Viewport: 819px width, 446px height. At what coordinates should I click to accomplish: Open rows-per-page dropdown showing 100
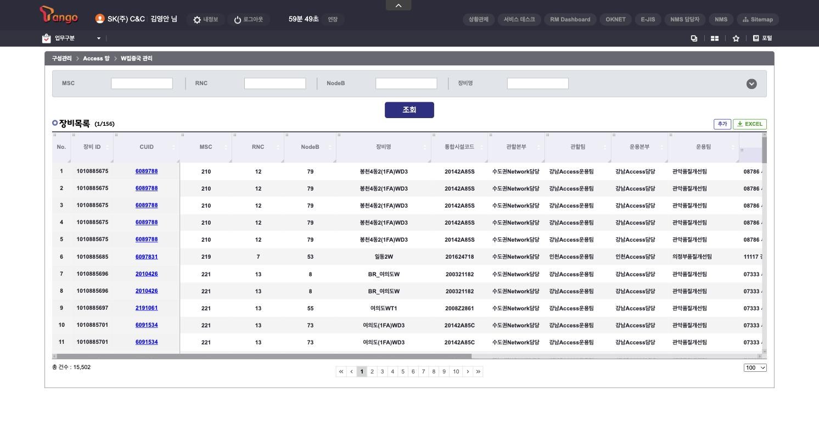pyautogui.click(x=755, y=368)
